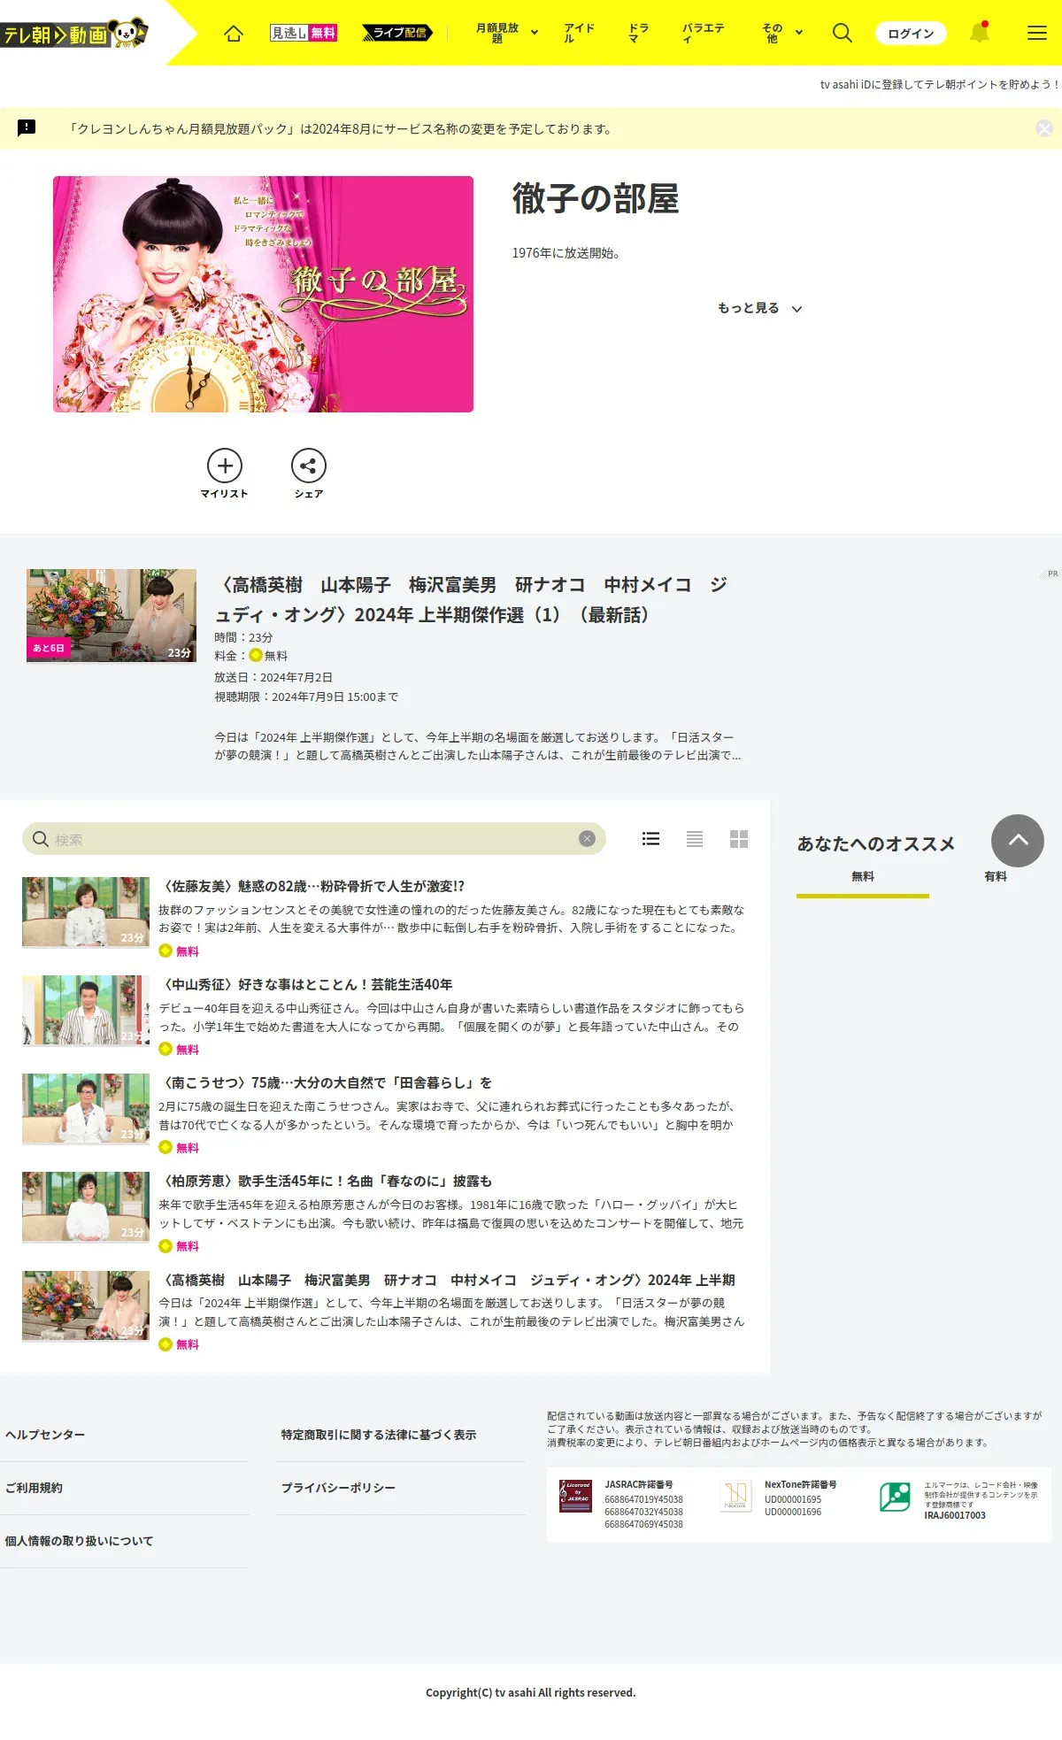Switch to detailed list view

pos(650,839)
